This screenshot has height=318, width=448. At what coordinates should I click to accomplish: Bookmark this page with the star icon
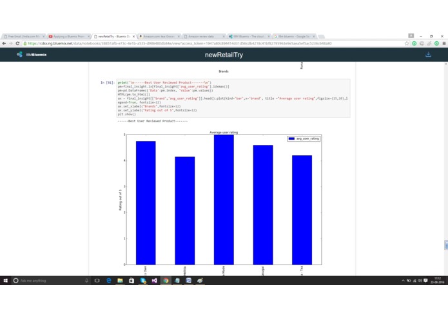click(407, 43)
